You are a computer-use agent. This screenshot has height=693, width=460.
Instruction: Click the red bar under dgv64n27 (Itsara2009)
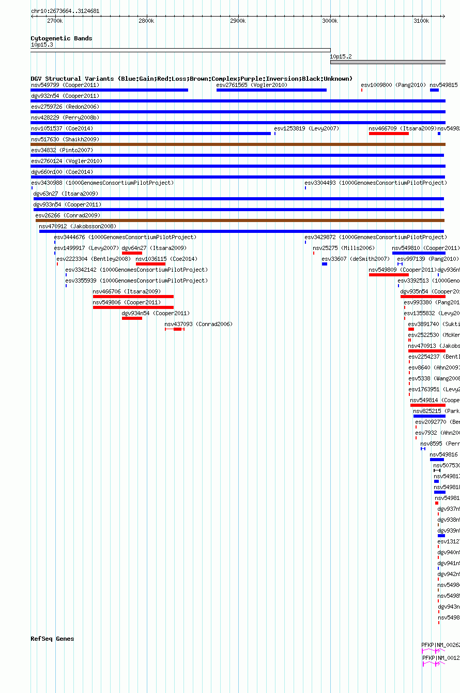click(x=132, y=253)
